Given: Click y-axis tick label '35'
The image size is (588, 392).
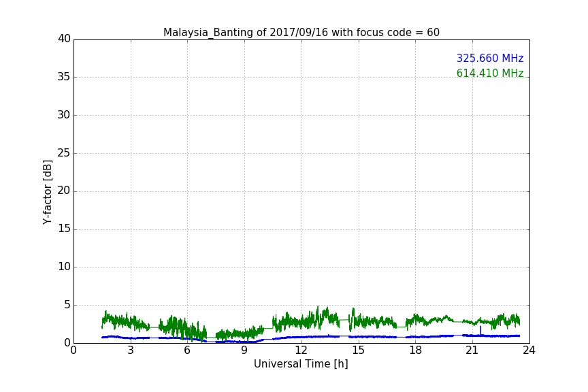Looking at the screenshot, I should (x=64, y=77).
